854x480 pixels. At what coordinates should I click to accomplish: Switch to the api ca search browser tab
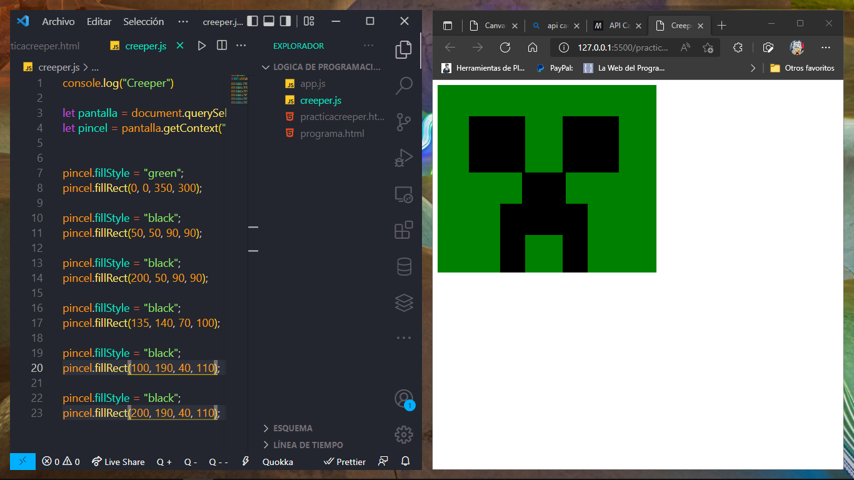coord(556,26)
